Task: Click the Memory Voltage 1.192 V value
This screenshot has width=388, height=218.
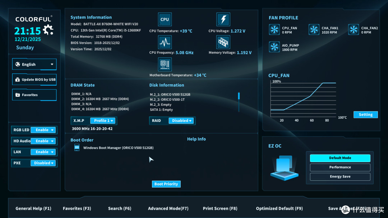Action: click(x=244, y=53)
